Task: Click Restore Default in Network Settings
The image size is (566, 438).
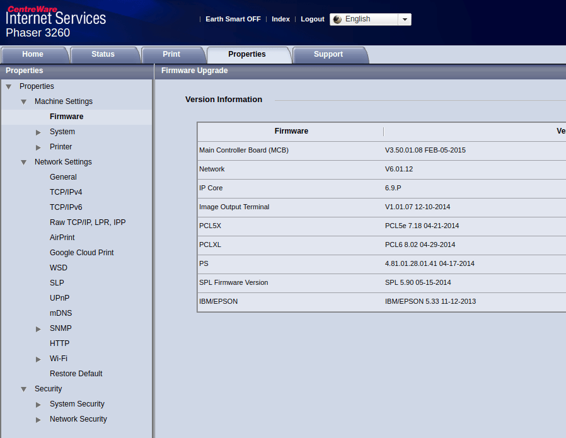Action: tap(76, 374)
